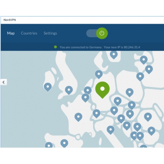Select the France server pin
The width and height of the screenshot is (164, 164).
click(x=78, y=117)
